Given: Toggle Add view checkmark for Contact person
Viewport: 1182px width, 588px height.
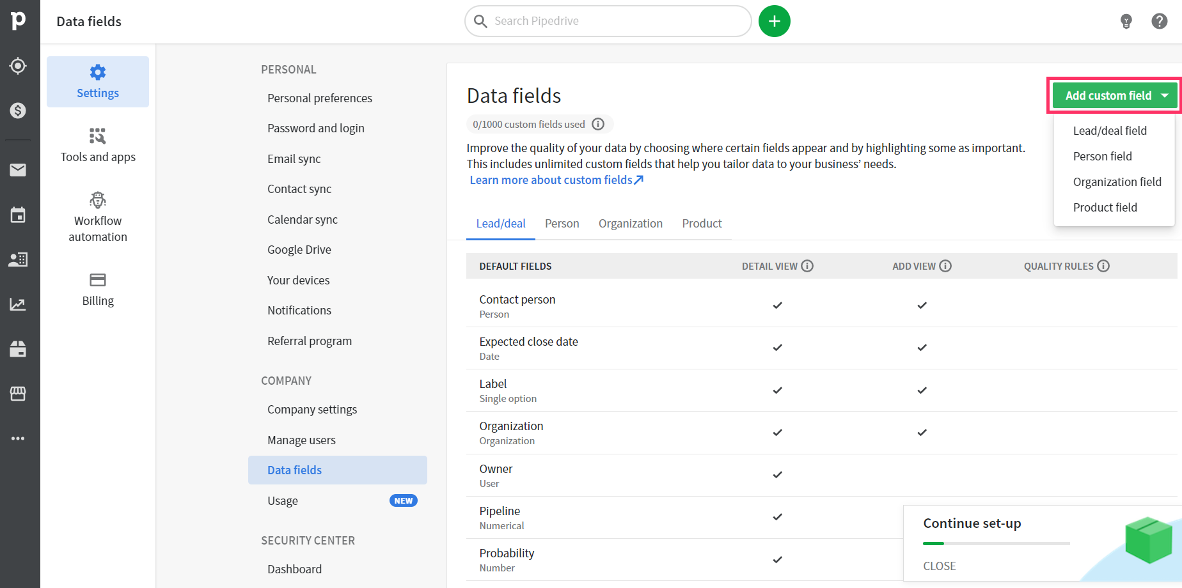Looking at the screenshot, I should (922, 306).
